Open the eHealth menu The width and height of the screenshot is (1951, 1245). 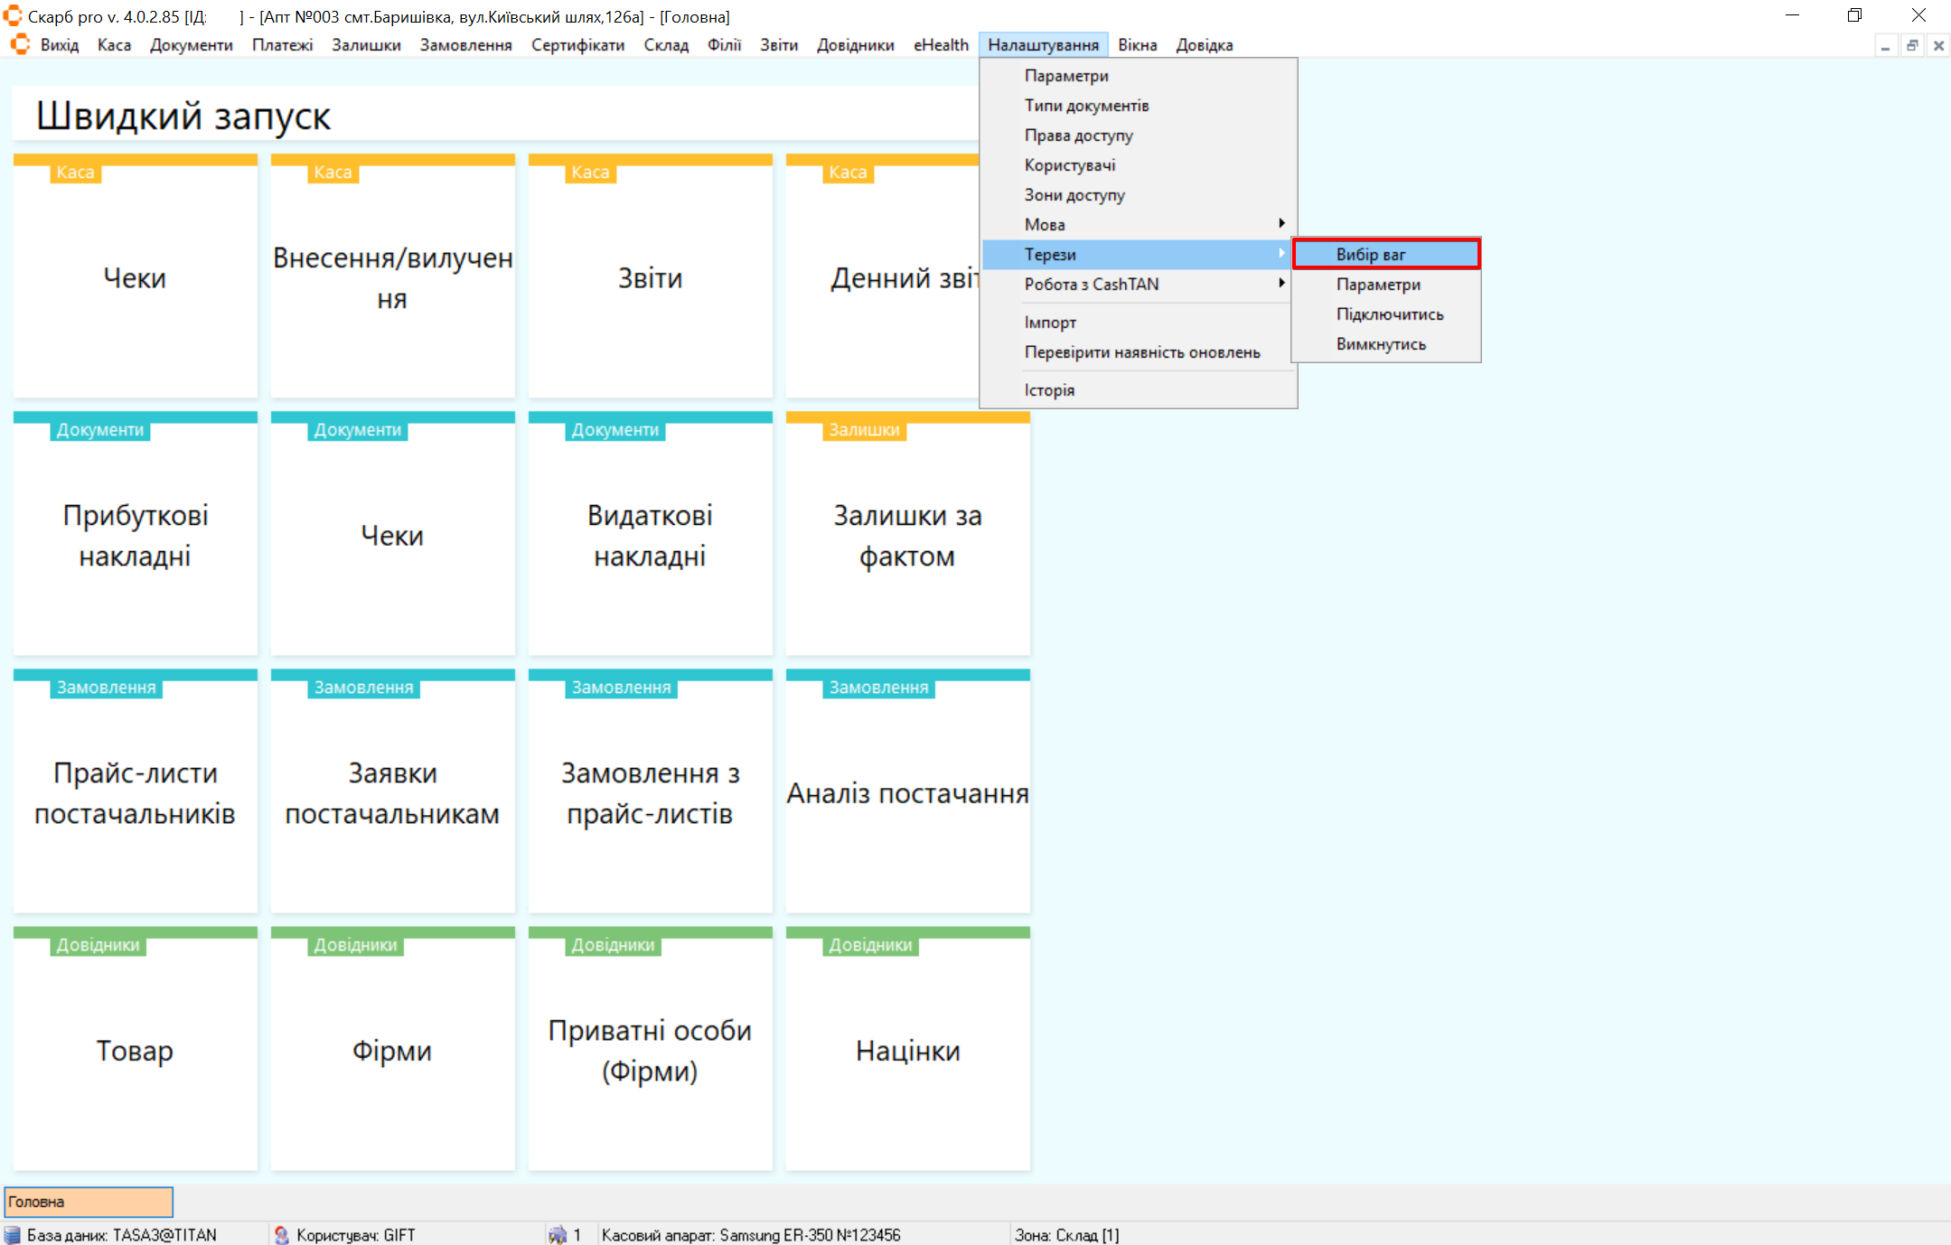[940, 45]
